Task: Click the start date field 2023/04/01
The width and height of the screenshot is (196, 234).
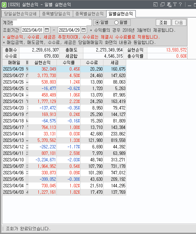Action: [32, 30]
